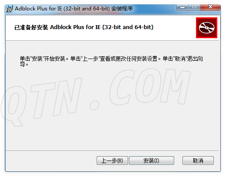
Task: Click the quoted word "取消" in the instructions
Action: [180, 59]
